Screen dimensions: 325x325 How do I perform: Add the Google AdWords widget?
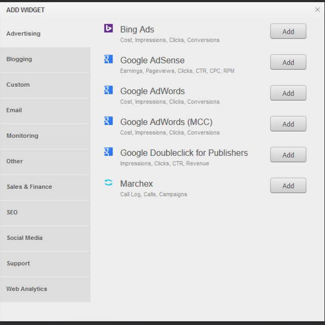coord(288,93)
